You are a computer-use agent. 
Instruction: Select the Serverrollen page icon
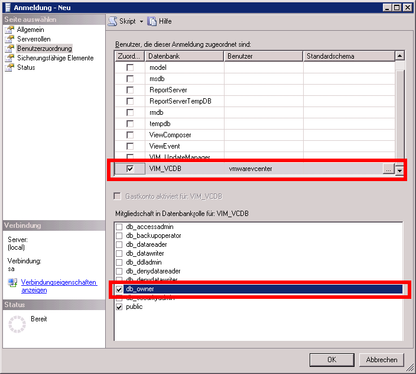[9, 39]
